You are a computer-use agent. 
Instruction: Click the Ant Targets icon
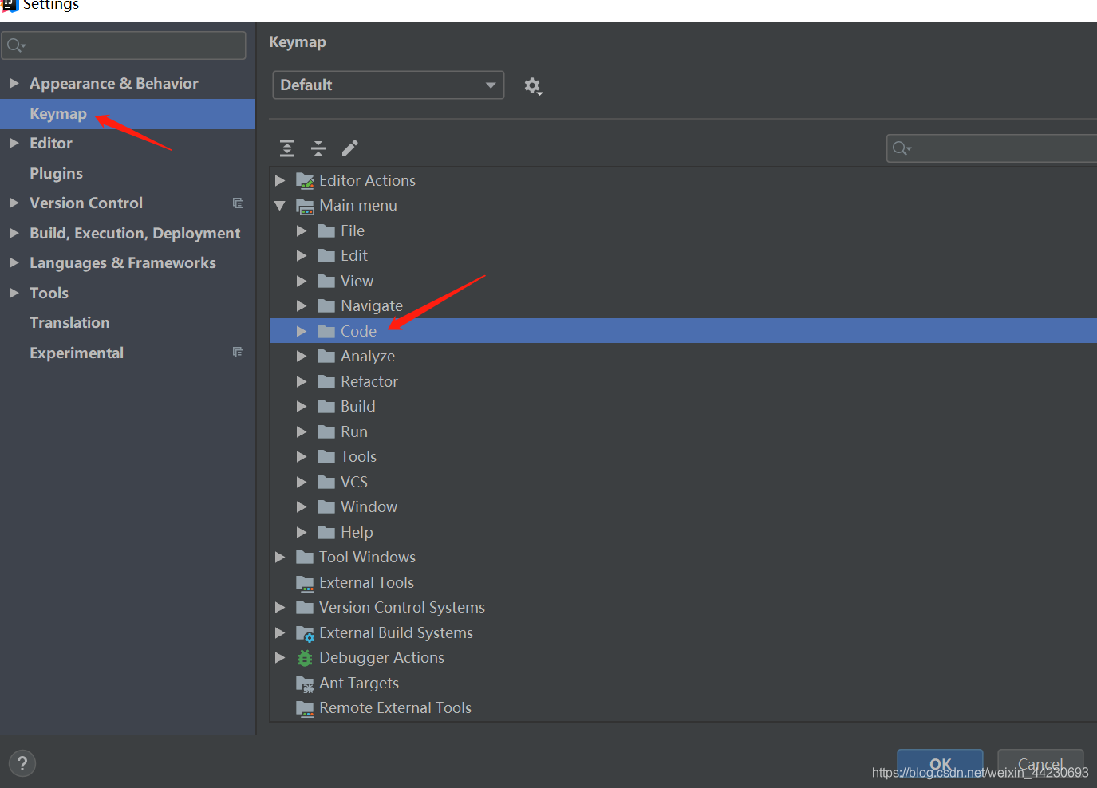click(305, 684)
